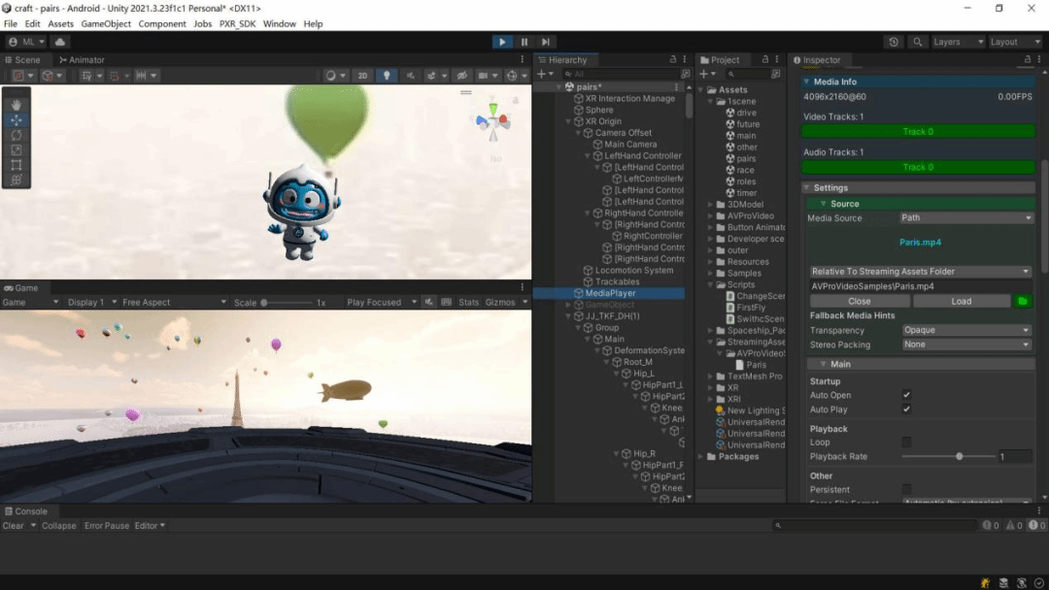
Task: Select the Rotate tool in Scene overlay
Action: coord(16,135)
